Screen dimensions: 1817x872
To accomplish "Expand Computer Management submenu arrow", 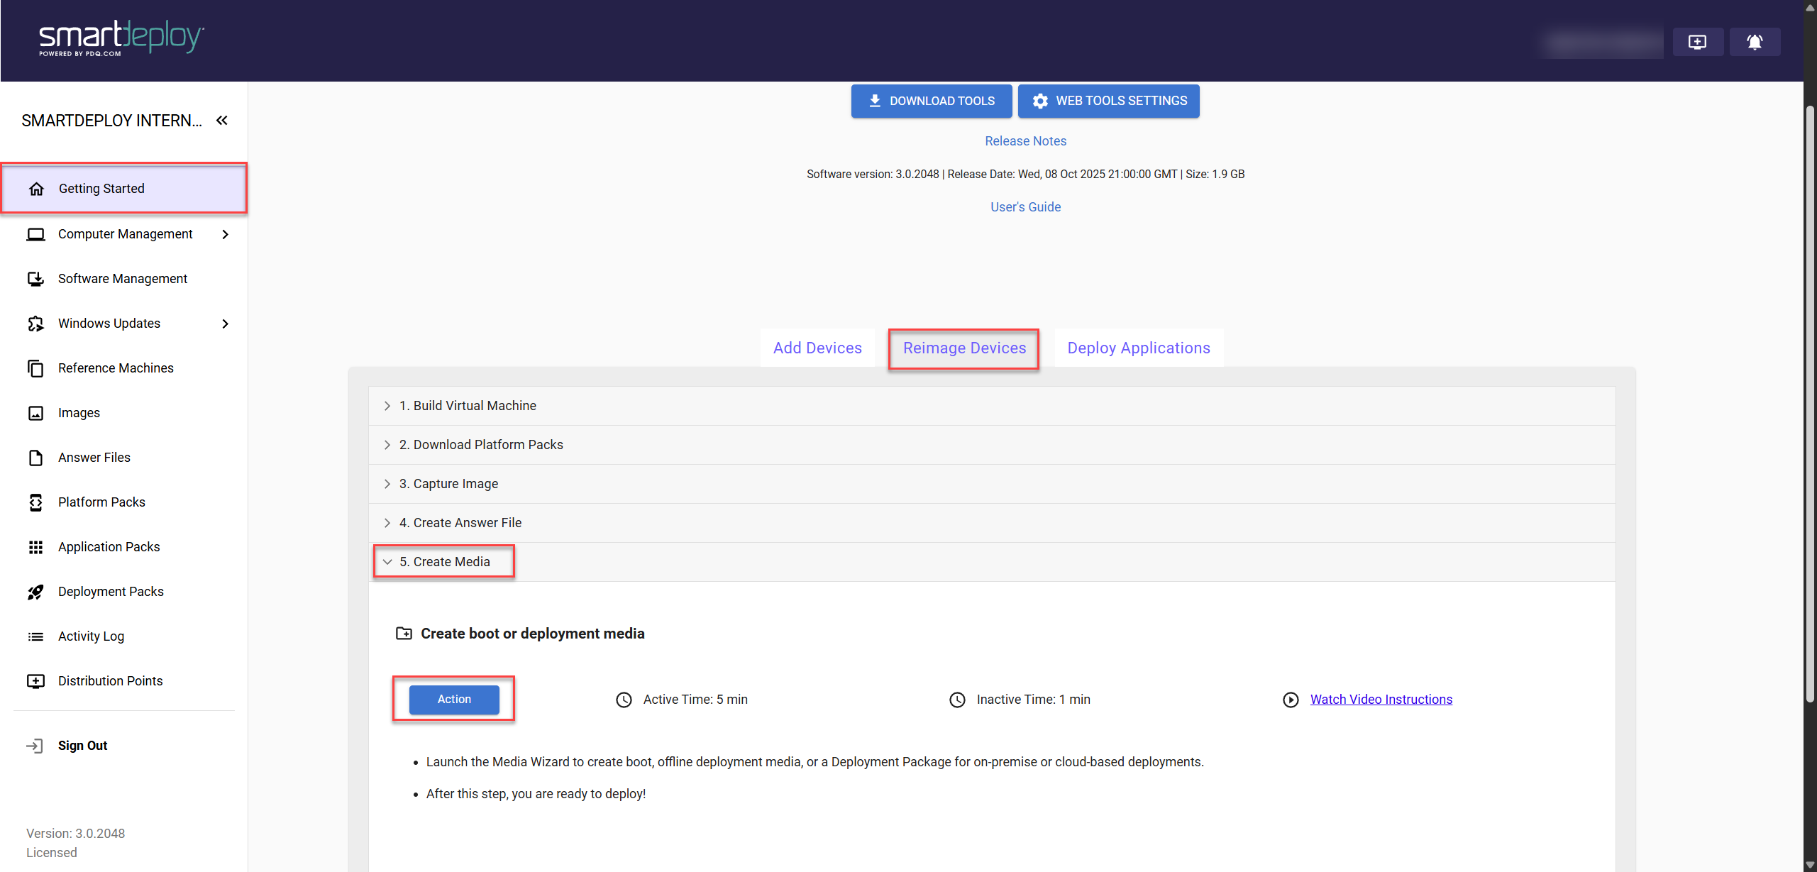I will pyautogui.click(x=226, y=234).
